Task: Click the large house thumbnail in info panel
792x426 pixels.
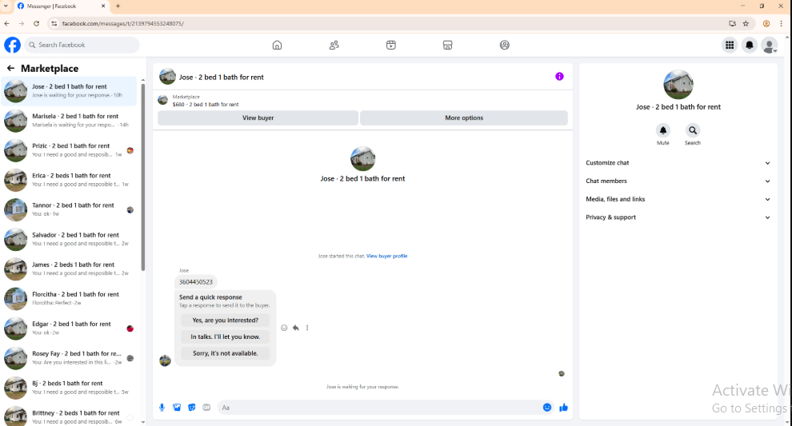Action: click(x=678, y=84)
